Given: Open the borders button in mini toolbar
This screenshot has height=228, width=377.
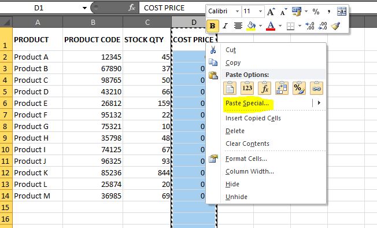Looking at the screenshot, I should tap(290, 26).
